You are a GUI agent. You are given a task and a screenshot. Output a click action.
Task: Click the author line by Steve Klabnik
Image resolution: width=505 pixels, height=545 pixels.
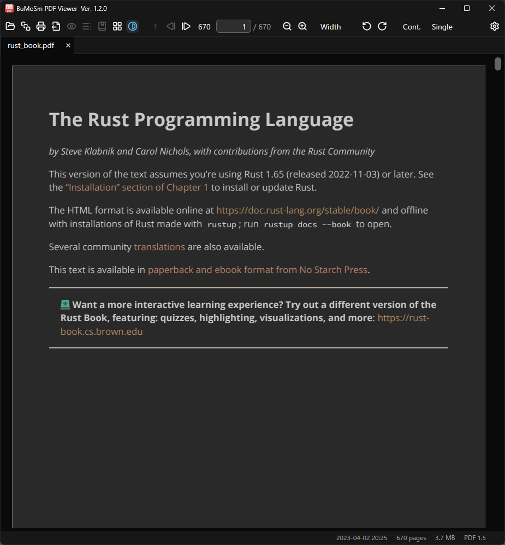click(212, 152)
